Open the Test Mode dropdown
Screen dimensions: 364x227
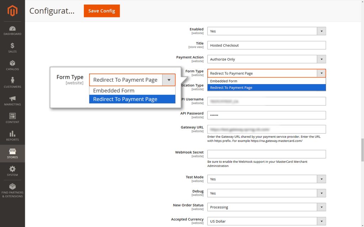(322, 179)
